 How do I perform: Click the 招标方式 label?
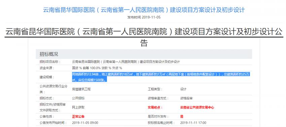(47, 98)
